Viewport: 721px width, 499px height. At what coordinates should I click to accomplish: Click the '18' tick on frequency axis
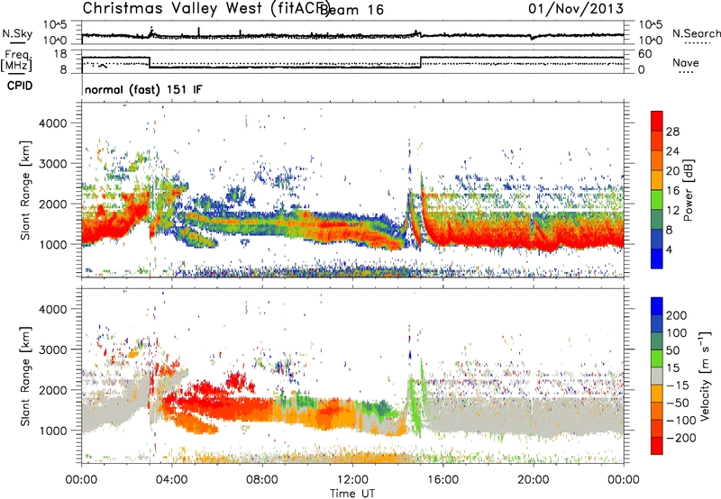pyautogui.click(x=59, y=54)
